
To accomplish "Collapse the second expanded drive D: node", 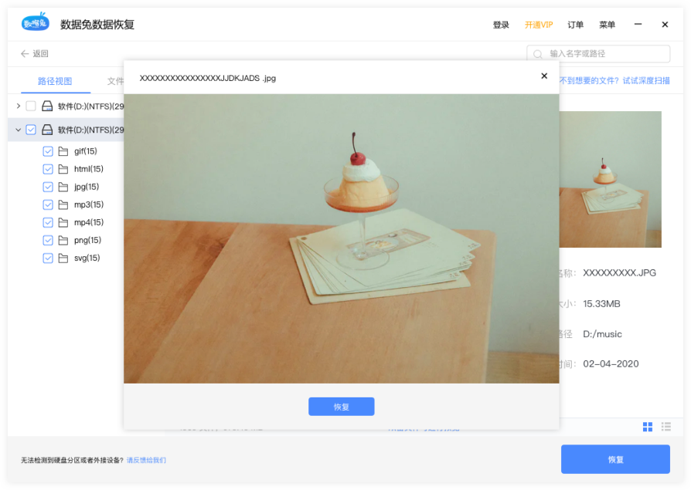I will (19, 130).
